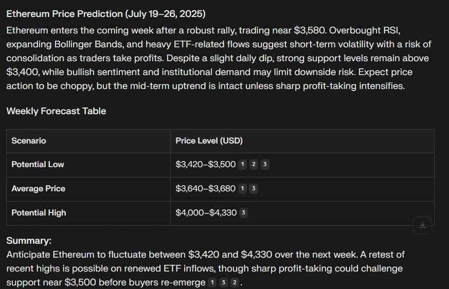Select the Average Price row label
Viewport: 449px width, 289px height.
(x=39, y=189)
